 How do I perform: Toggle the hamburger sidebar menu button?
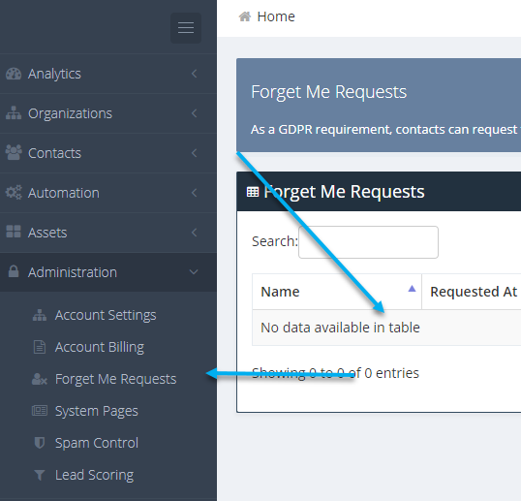186,28
